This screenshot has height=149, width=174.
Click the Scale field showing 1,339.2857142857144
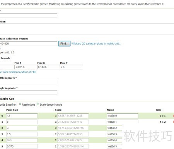point(73,146)
